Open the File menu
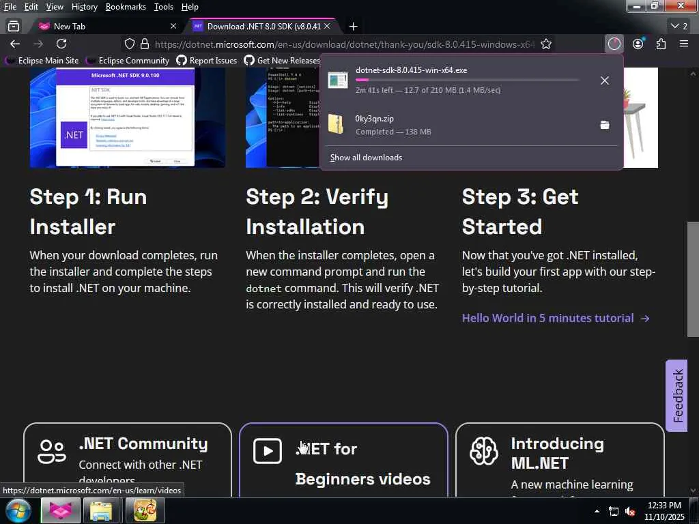This screenshot has width=699, height=524. coord(10,7)
